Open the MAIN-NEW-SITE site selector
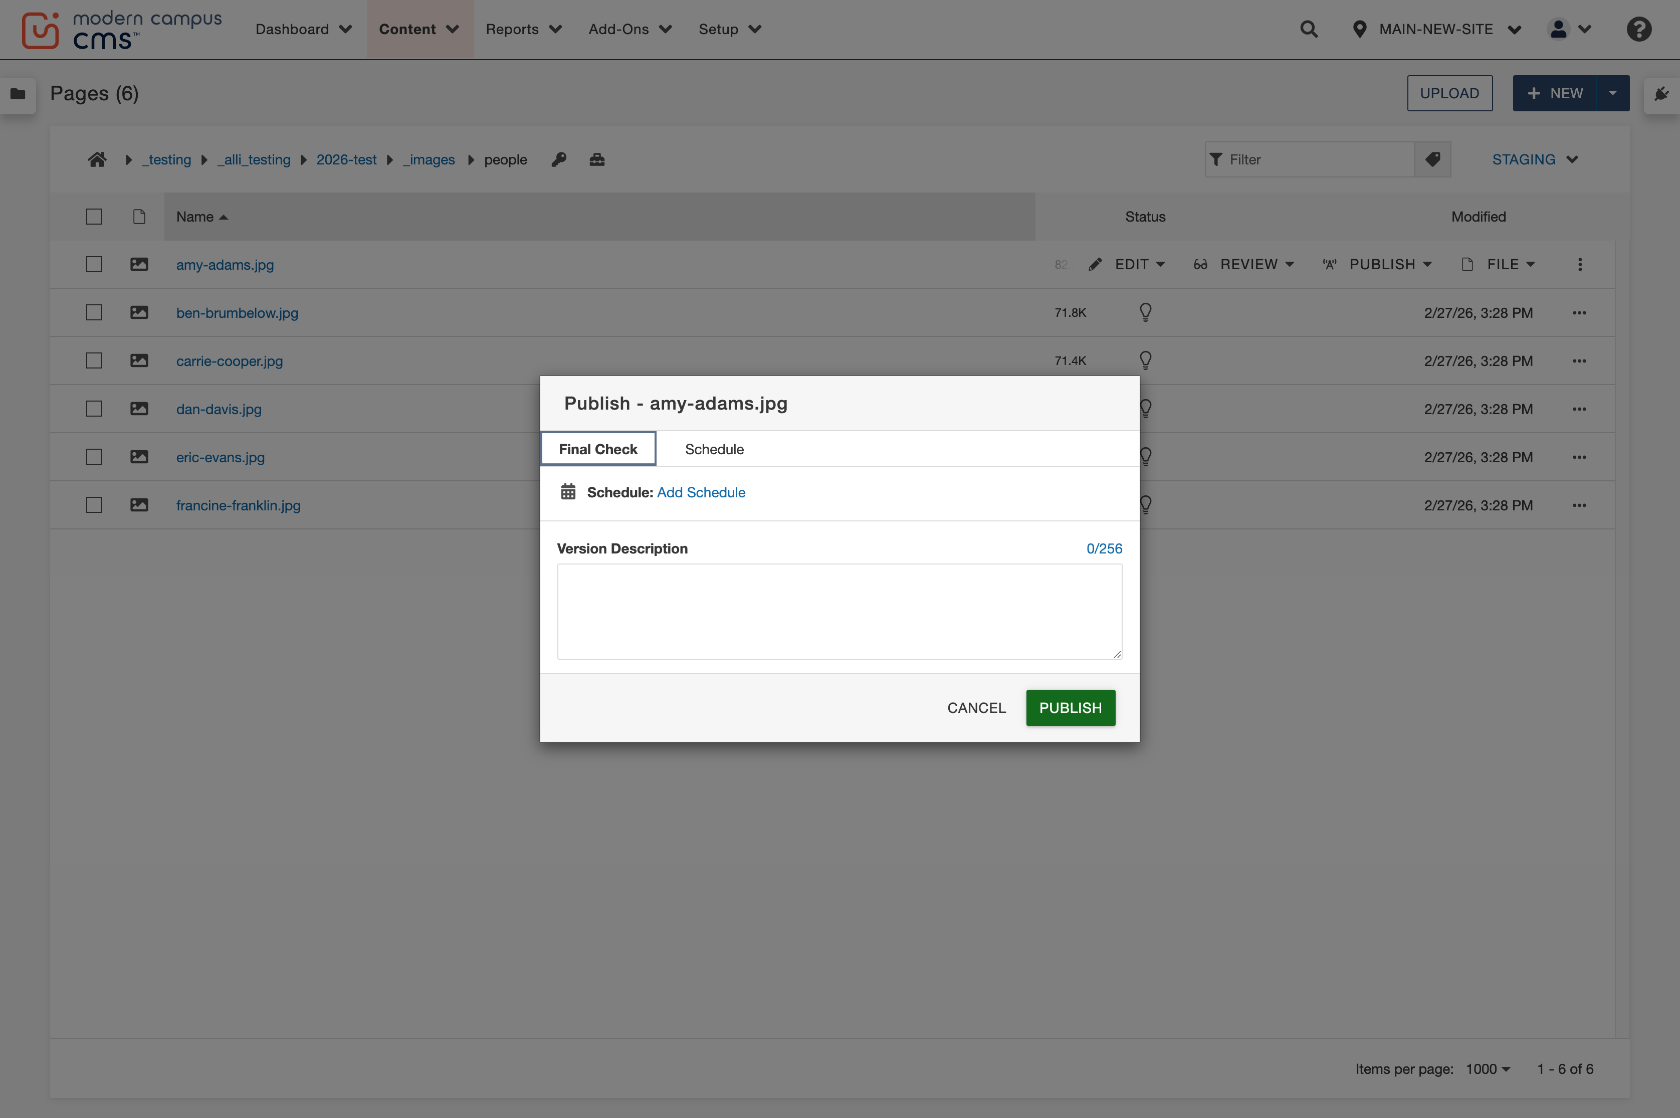The height and width of the screenshot is (1118, 1680). coord(1437,29)
